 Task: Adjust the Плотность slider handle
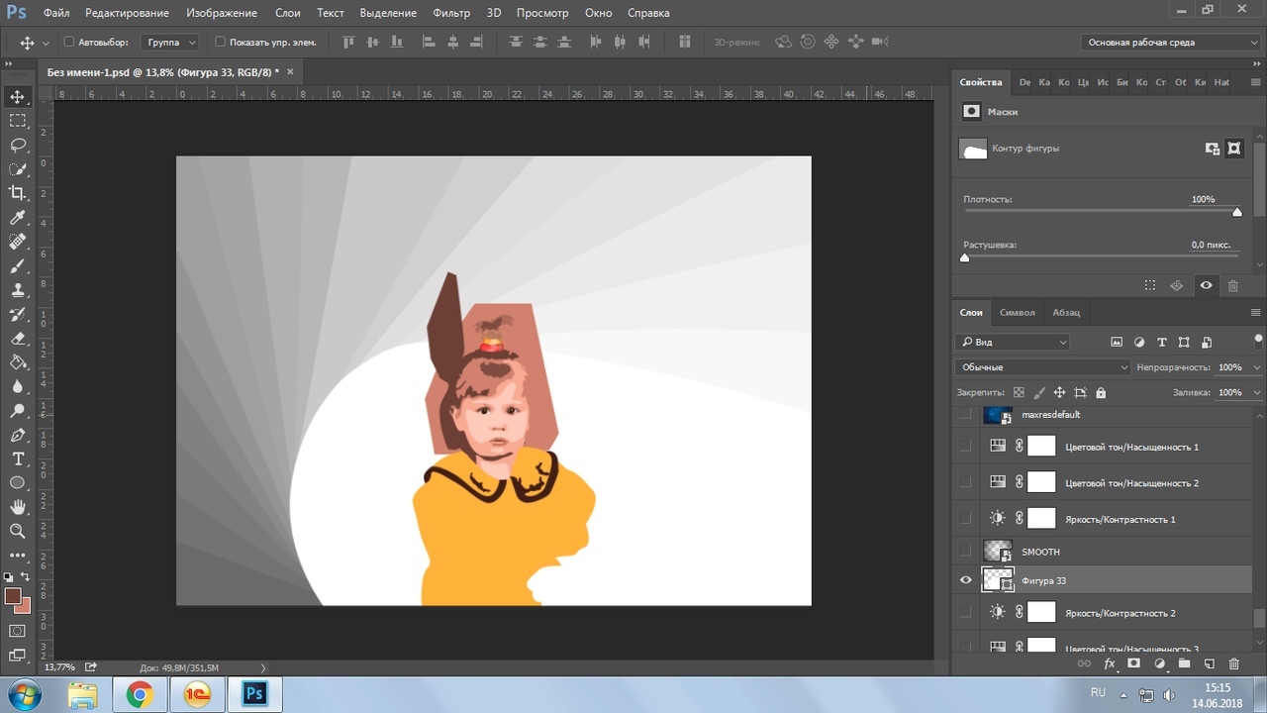pos(1237,212)
